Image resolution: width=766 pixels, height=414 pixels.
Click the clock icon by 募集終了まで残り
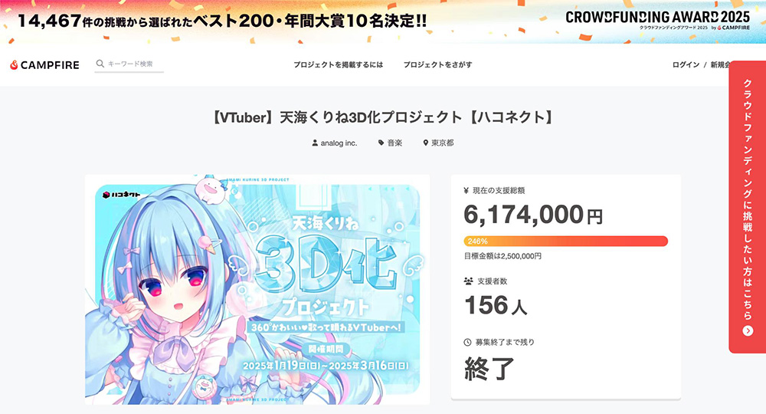[x=467, y=342]
